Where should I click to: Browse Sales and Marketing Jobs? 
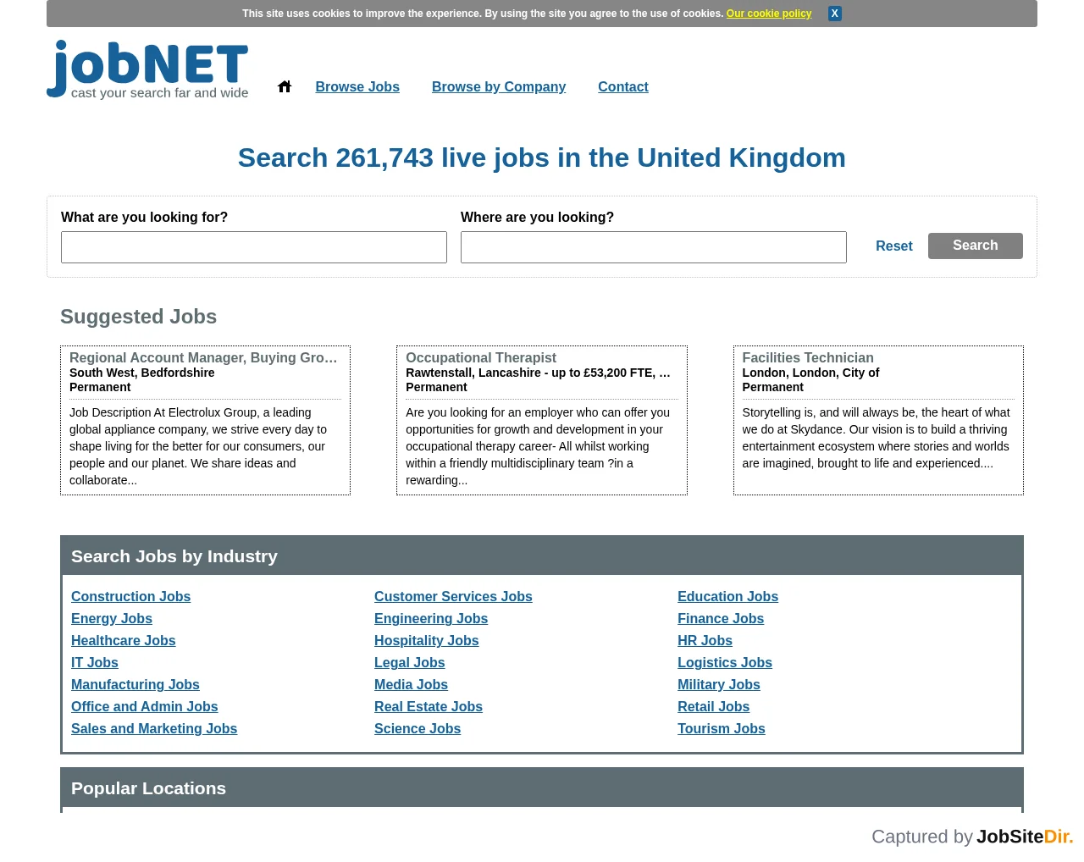click(x=154, y=728)
